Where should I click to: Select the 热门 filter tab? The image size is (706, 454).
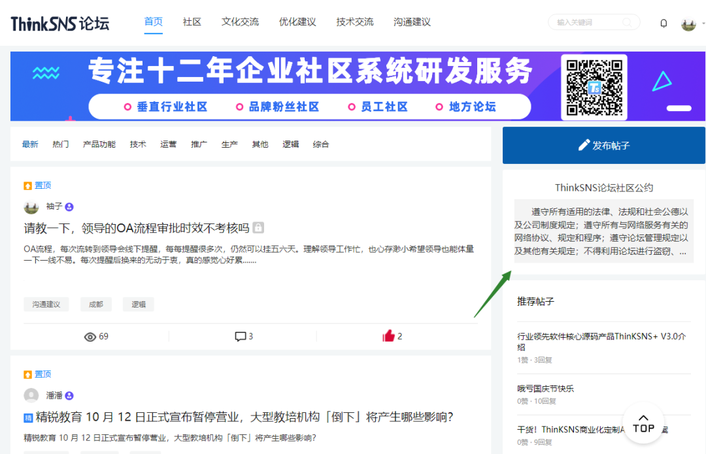60,144
